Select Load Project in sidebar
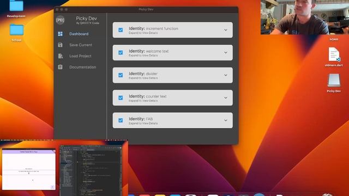349x196 pixels. tap(80, 56)
